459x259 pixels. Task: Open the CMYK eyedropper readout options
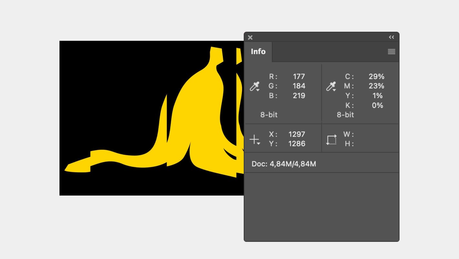coord(331,86)
